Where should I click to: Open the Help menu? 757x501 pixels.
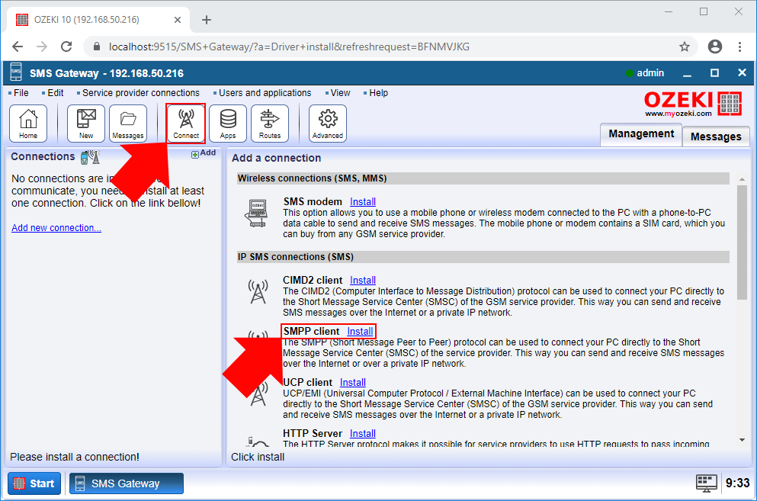coord(377,92)
